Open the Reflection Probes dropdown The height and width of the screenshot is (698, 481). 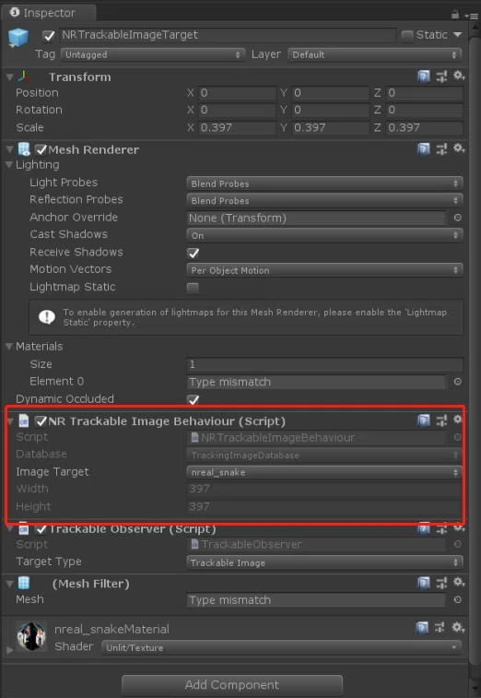tap(324, 200)
